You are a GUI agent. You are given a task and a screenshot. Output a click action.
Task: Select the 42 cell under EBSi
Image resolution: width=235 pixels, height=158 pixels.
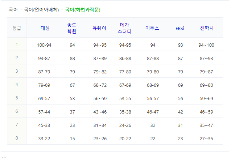(180, 112)
